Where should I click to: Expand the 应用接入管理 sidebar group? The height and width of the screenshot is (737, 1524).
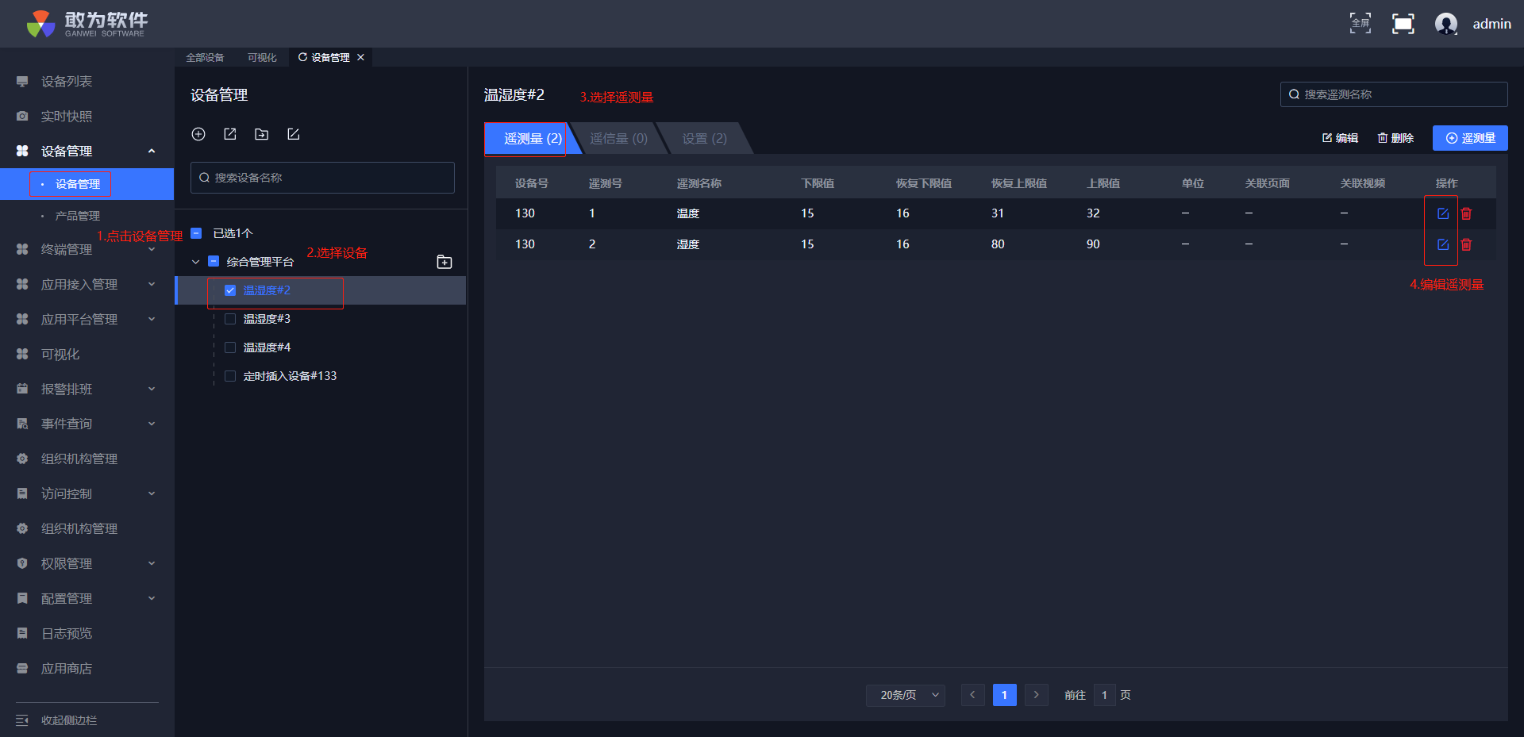152,285
